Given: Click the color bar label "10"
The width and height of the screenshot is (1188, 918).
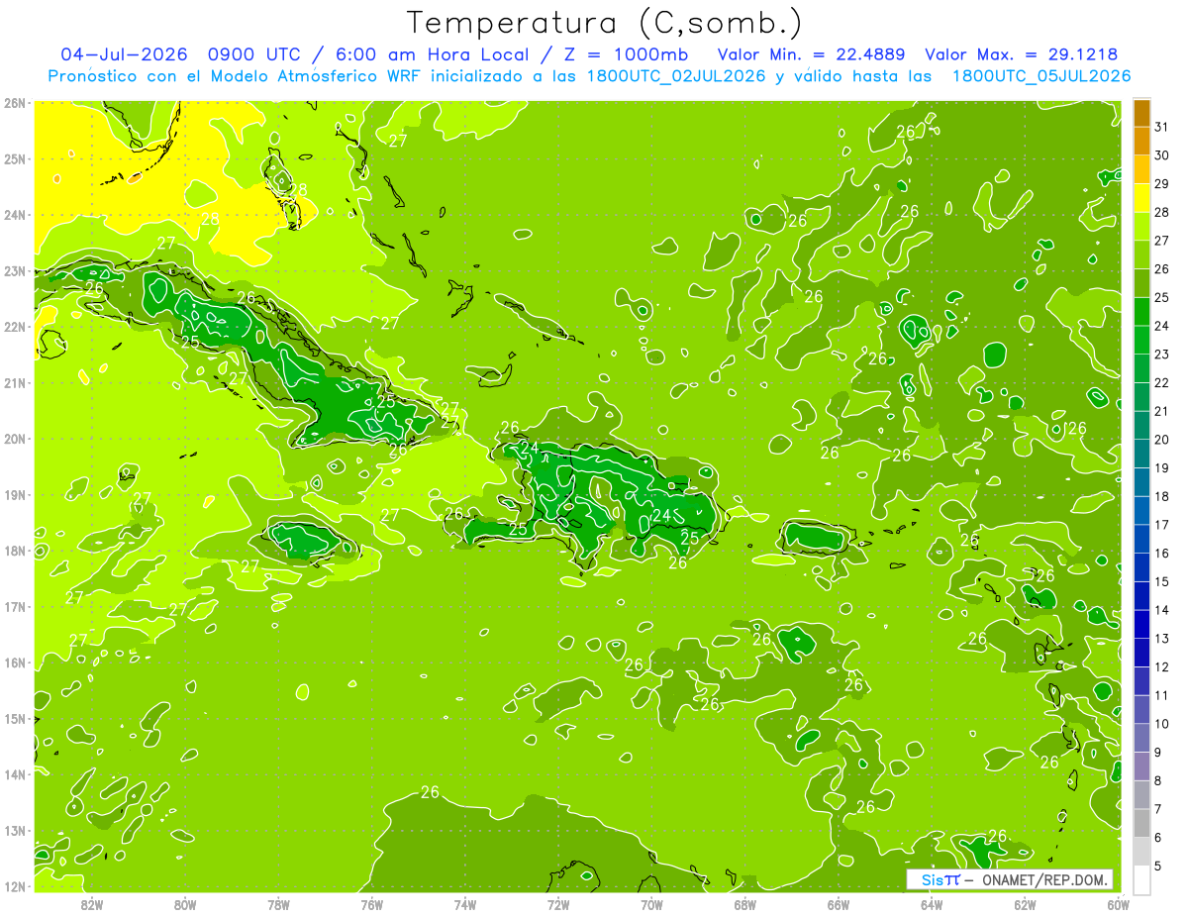Looking at the screenshot, I should click(1162, 724).
